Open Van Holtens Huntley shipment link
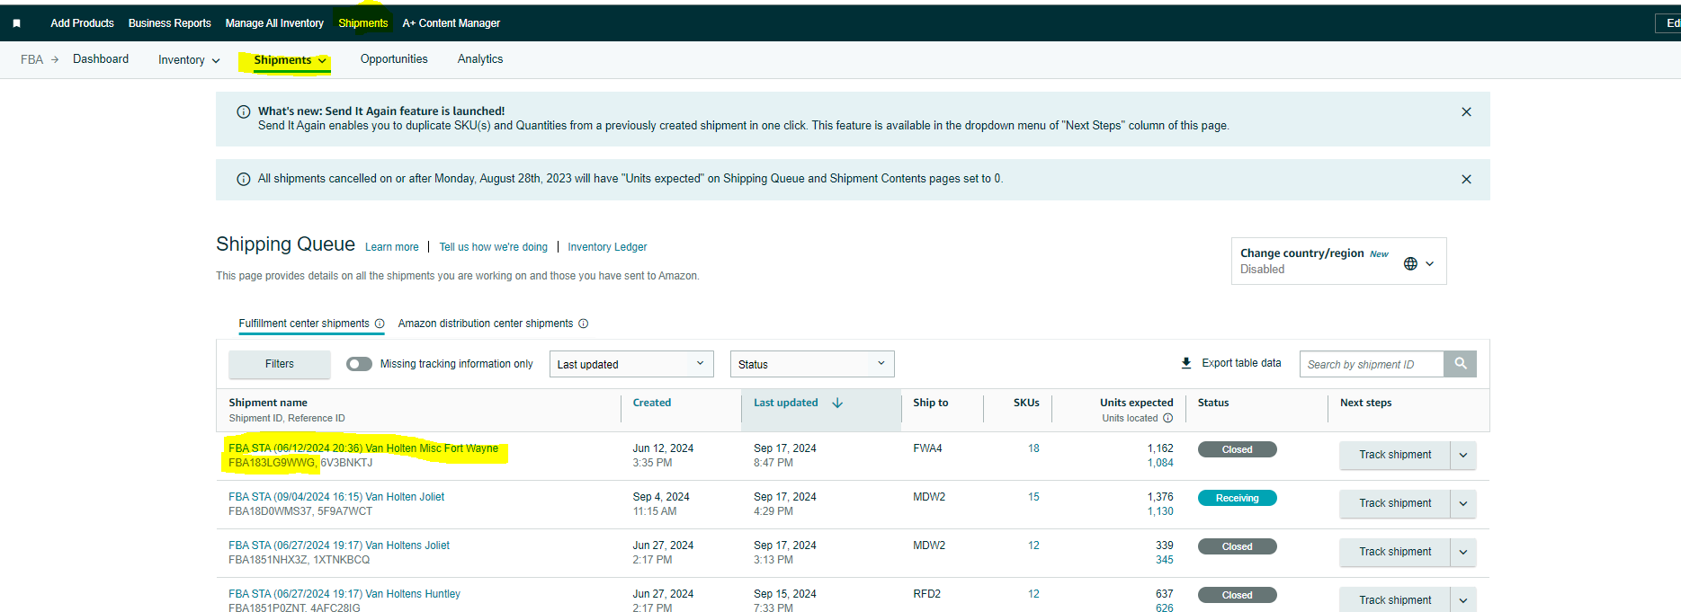The image size is (1681, 612). click(x=344, y=594)
